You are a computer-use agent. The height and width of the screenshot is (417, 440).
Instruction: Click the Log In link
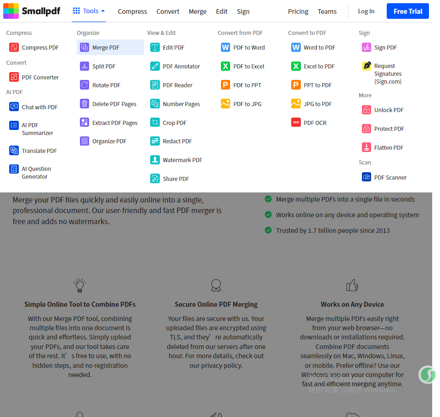[366, 11]
